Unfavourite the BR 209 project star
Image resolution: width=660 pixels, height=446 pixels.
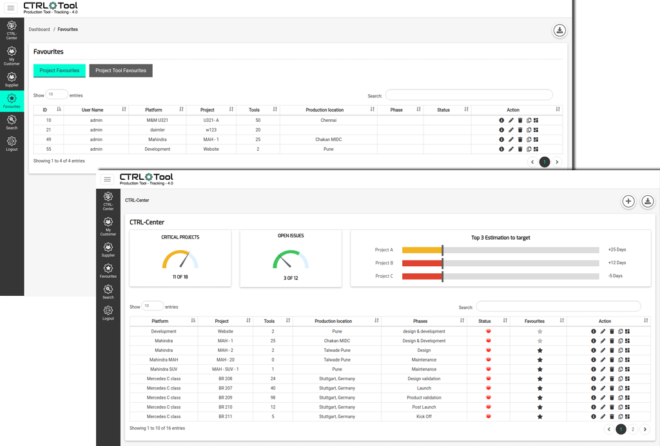pyautogui.click(x=539, y=398)
